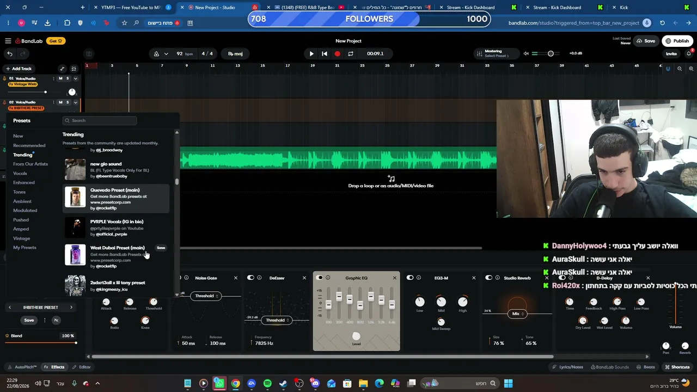
Task: Select the Vocals presets category
Action: tap(20, 173)
